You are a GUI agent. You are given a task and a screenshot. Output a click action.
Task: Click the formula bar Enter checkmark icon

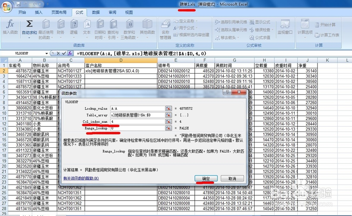64,53
